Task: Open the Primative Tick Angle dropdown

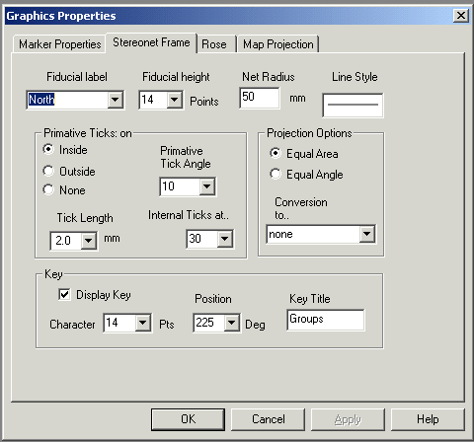Action: click(207, 186)
